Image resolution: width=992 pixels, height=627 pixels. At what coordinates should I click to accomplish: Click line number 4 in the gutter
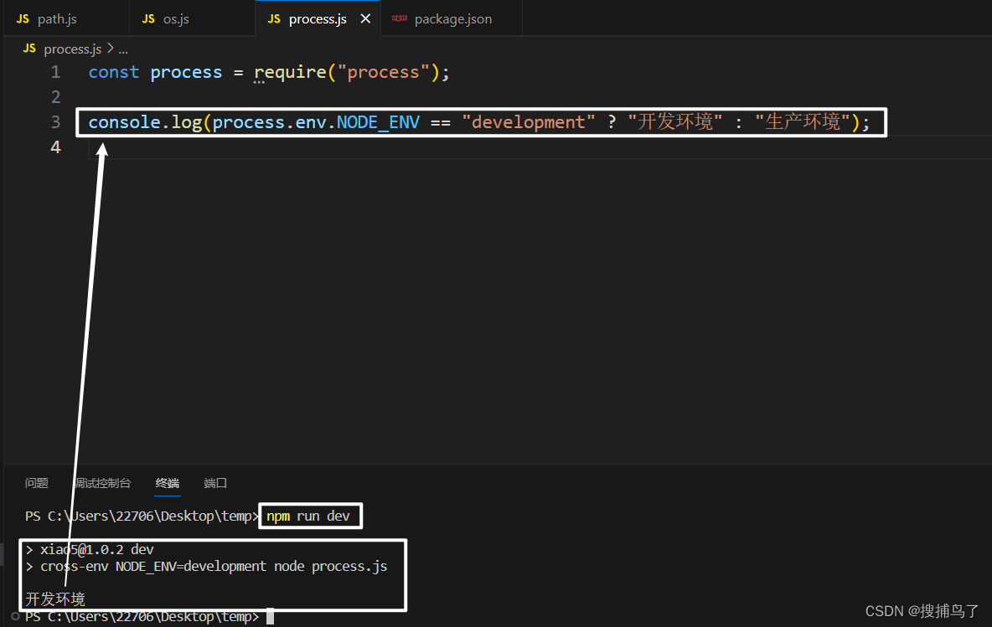[x=55, y=147]
